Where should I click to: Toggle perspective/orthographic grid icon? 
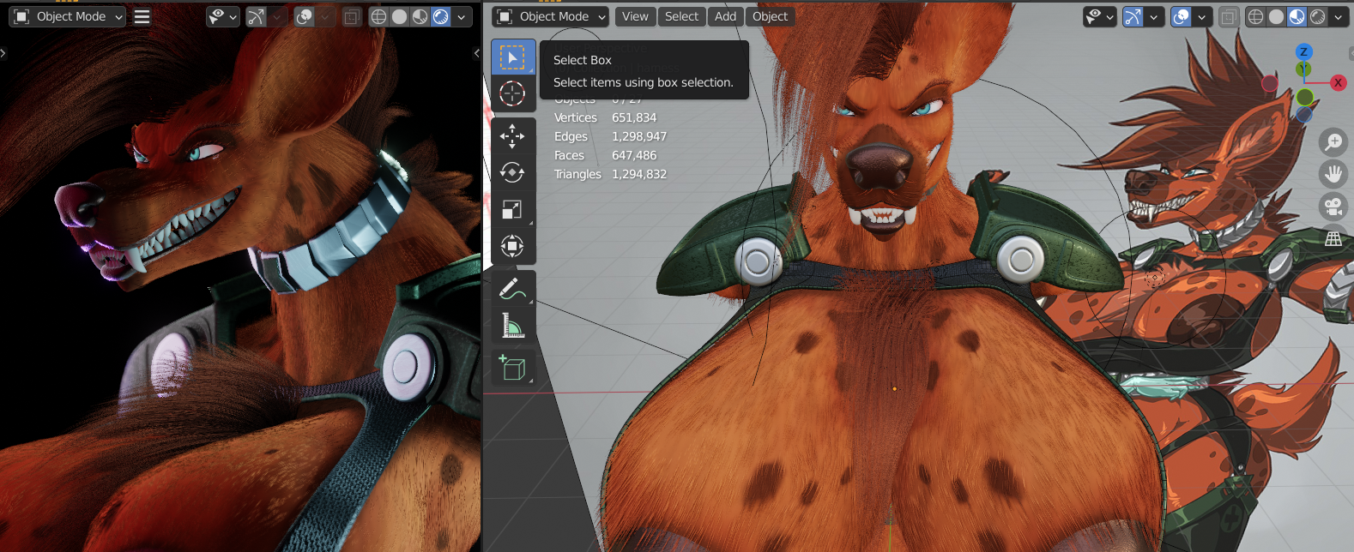(1333, 239)
